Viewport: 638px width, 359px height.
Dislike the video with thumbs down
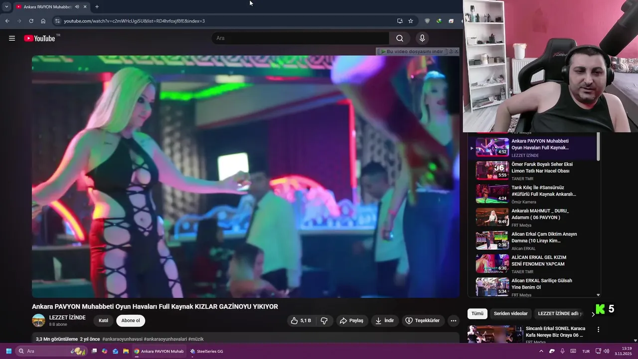324,321
